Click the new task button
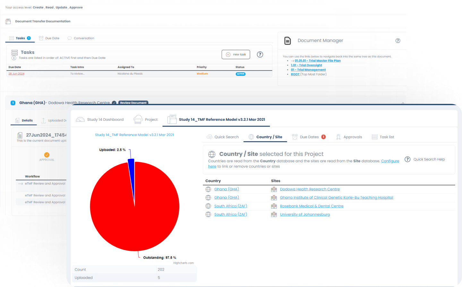This screenshot has width=462, height=287. point(236,54)
